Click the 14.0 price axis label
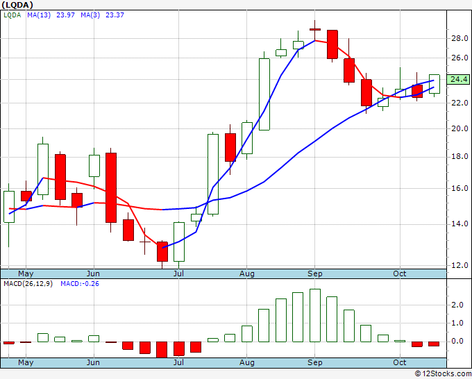 click(460, 224)
